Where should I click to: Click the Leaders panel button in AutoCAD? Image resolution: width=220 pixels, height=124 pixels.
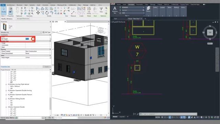(x=162, y=11)
